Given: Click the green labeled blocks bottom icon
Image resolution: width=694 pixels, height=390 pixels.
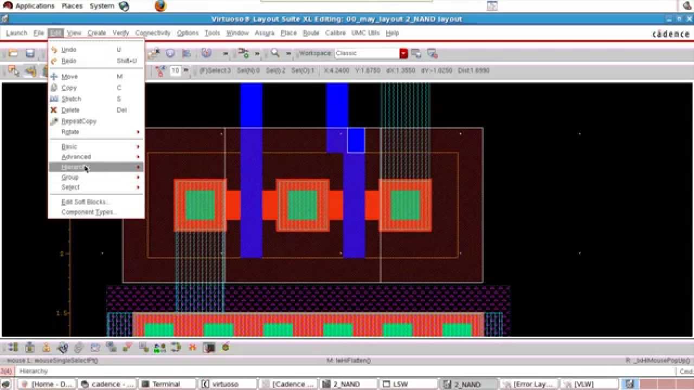Looking at the screenshot, I should tap(160, 347).
